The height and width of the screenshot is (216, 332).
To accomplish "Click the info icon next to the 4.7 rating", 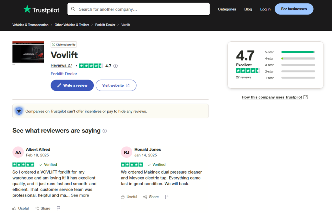I will click(x=116, y=66).
